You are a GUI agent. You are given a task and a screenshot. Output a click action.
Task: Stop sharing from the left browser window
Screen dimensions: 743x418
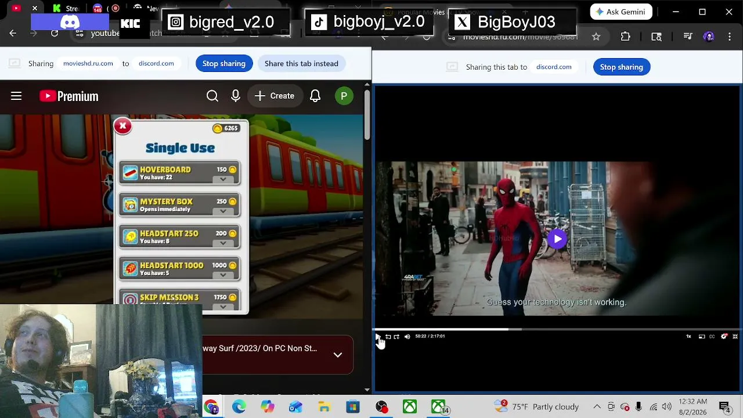click(224, 63)
